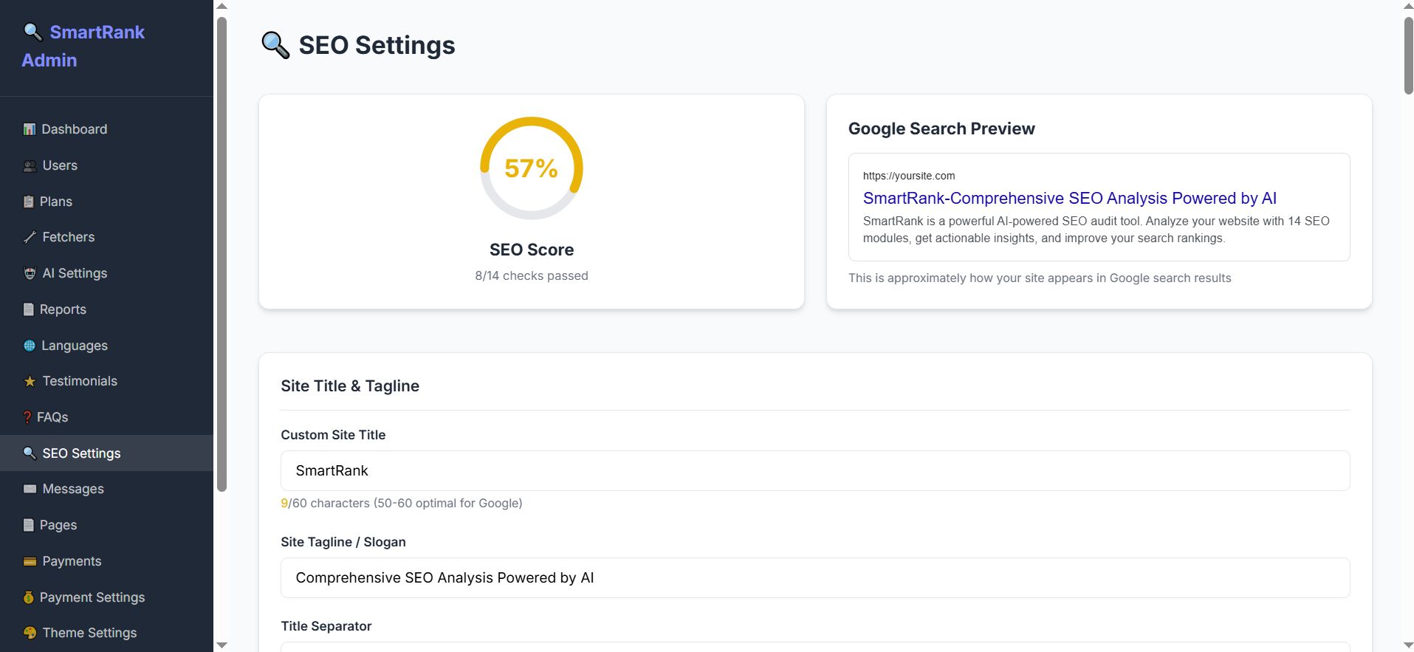Click the FAQs question mark icon
The height and width of the screenshot is (652, 1414).
pos(27,417)
